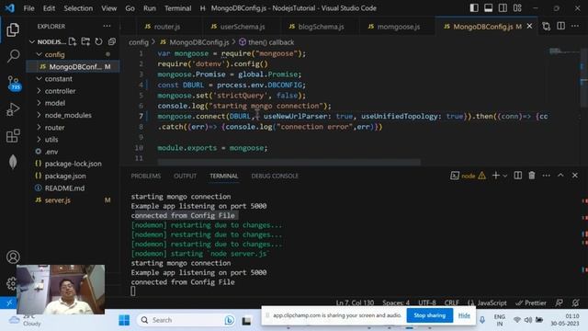Viewport: 588px width, 331px height.
Task: Click the Windows Start button on taskbar
Action: pyautogui.click(x=124, y=320)
